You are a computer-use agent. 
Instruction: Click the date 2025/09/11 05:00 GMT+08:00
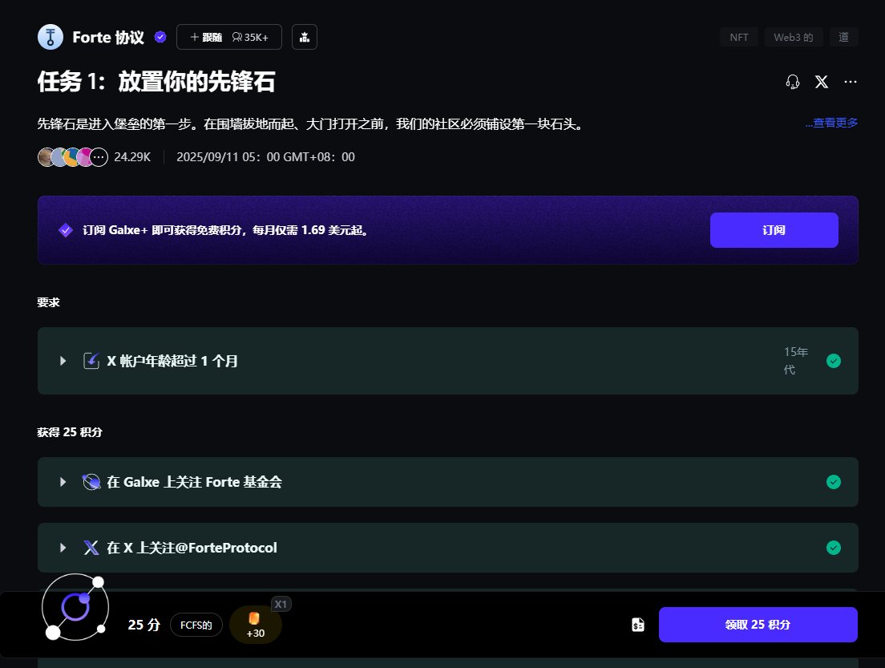[265, 157]
